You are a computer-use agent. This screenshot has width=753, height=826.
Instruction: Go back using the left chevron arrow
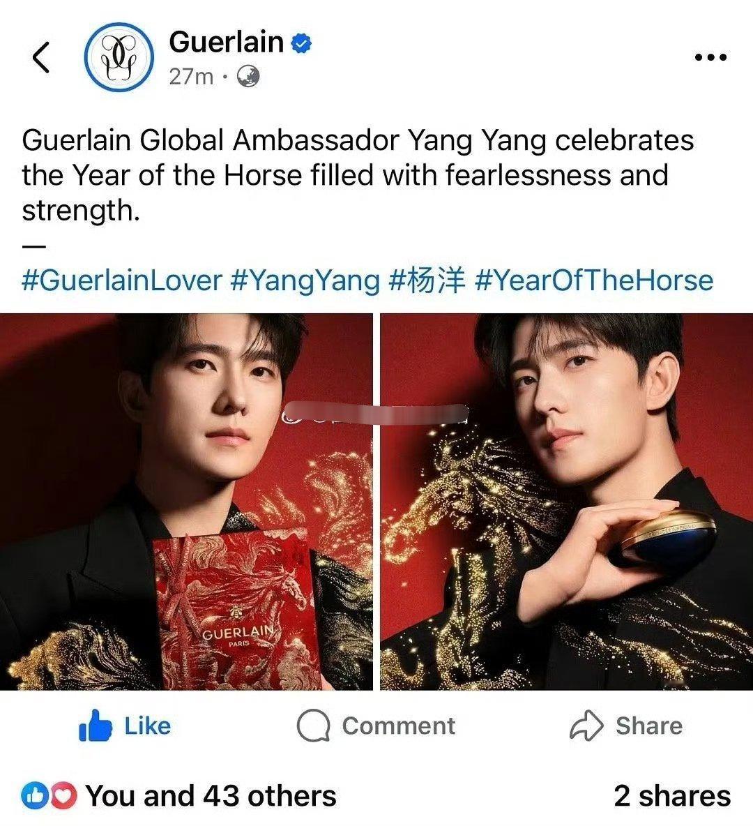pyautogui.click(x=41, y=57)
